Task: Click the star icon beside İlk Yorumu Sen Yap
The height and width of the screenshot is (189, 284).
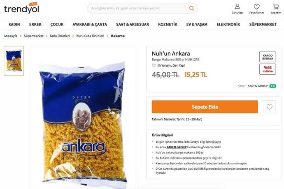Action: click(x=154, y=65)
